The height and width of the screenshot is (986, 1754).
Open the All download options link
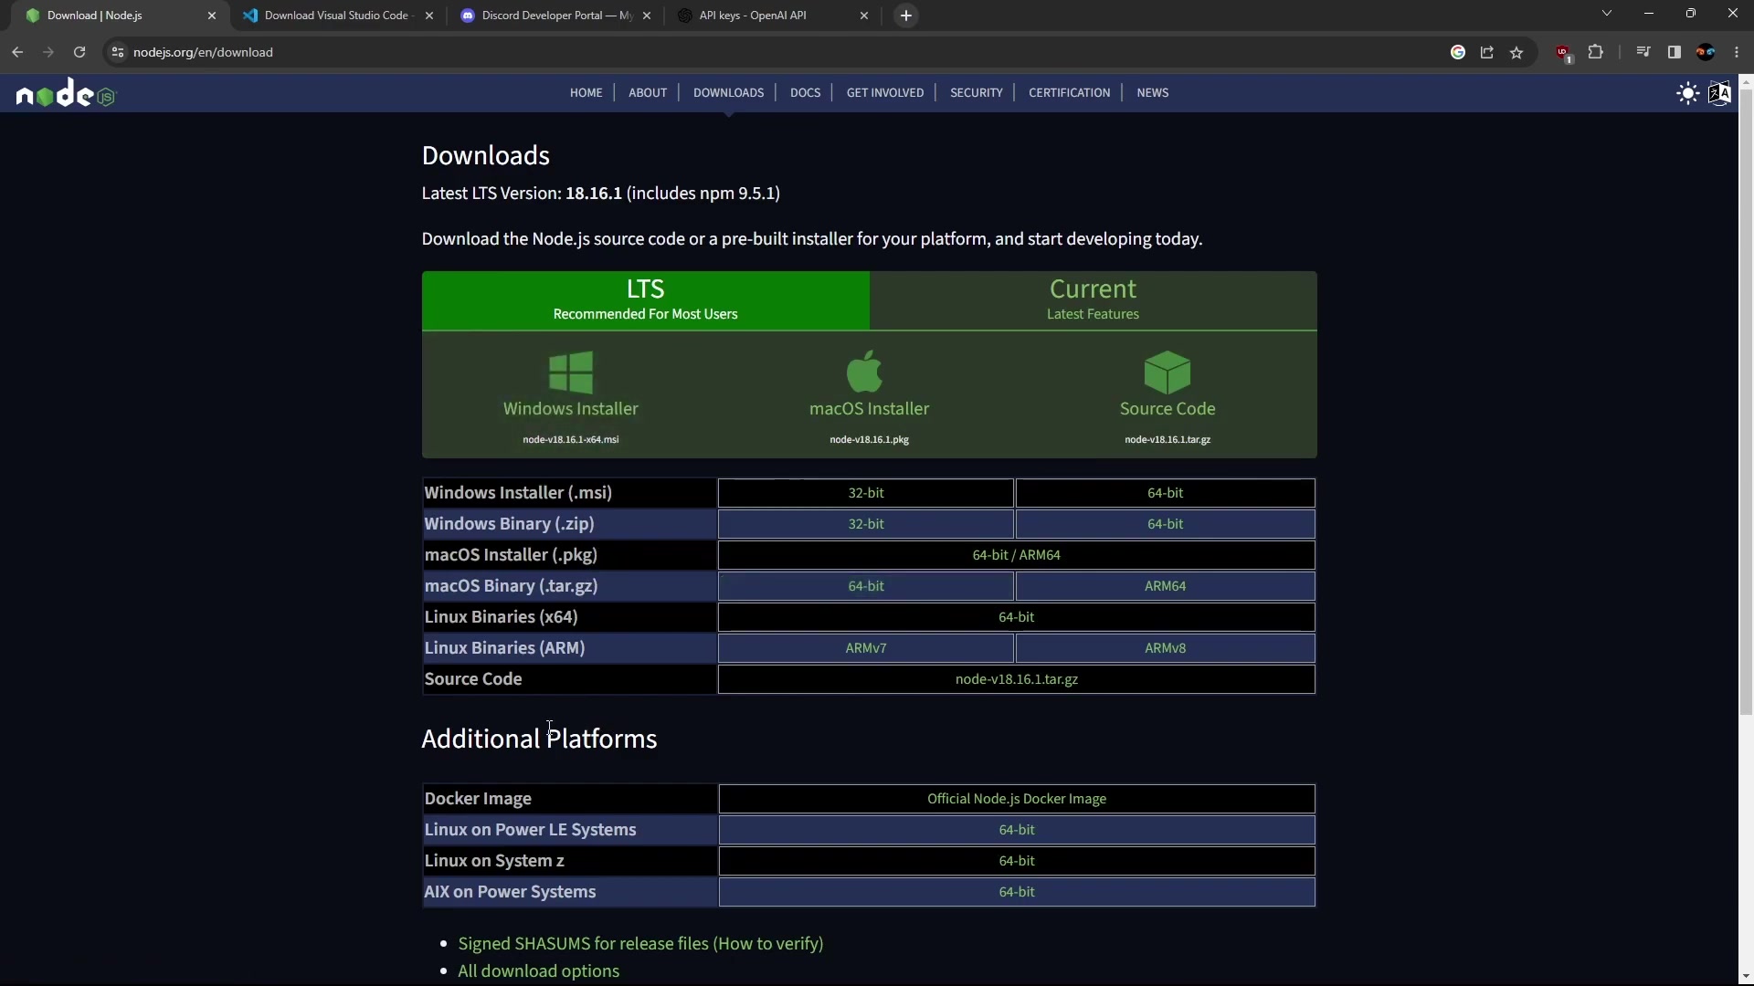coord(538,970)
